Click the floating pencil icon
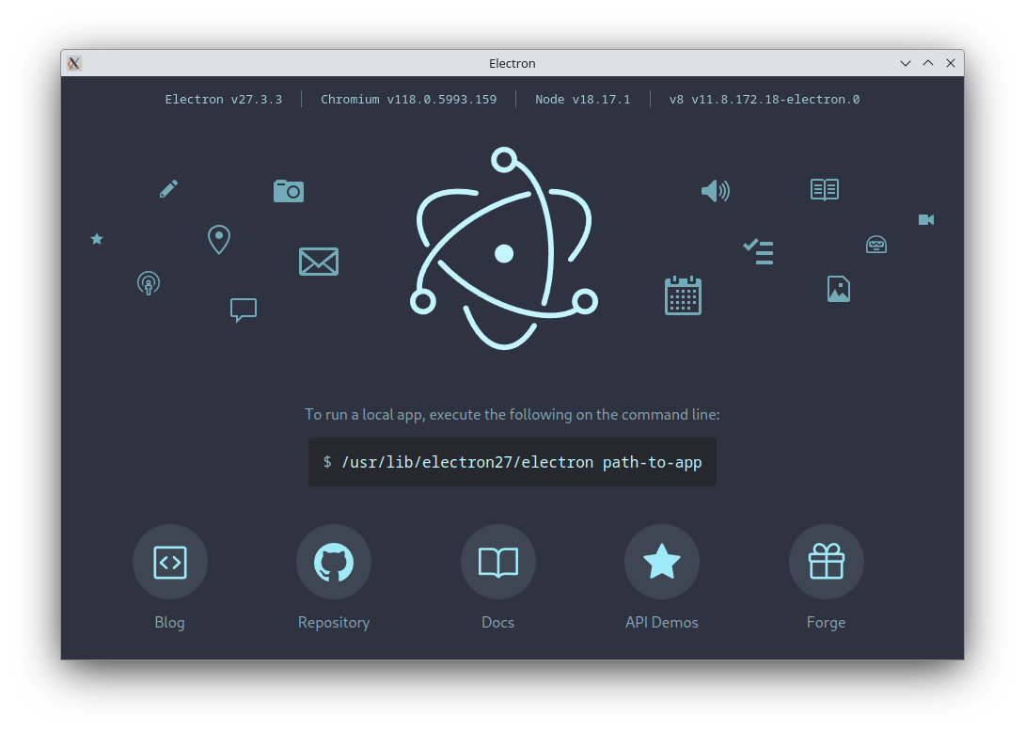Viewport: 1025px width, 732px height. 168,189
